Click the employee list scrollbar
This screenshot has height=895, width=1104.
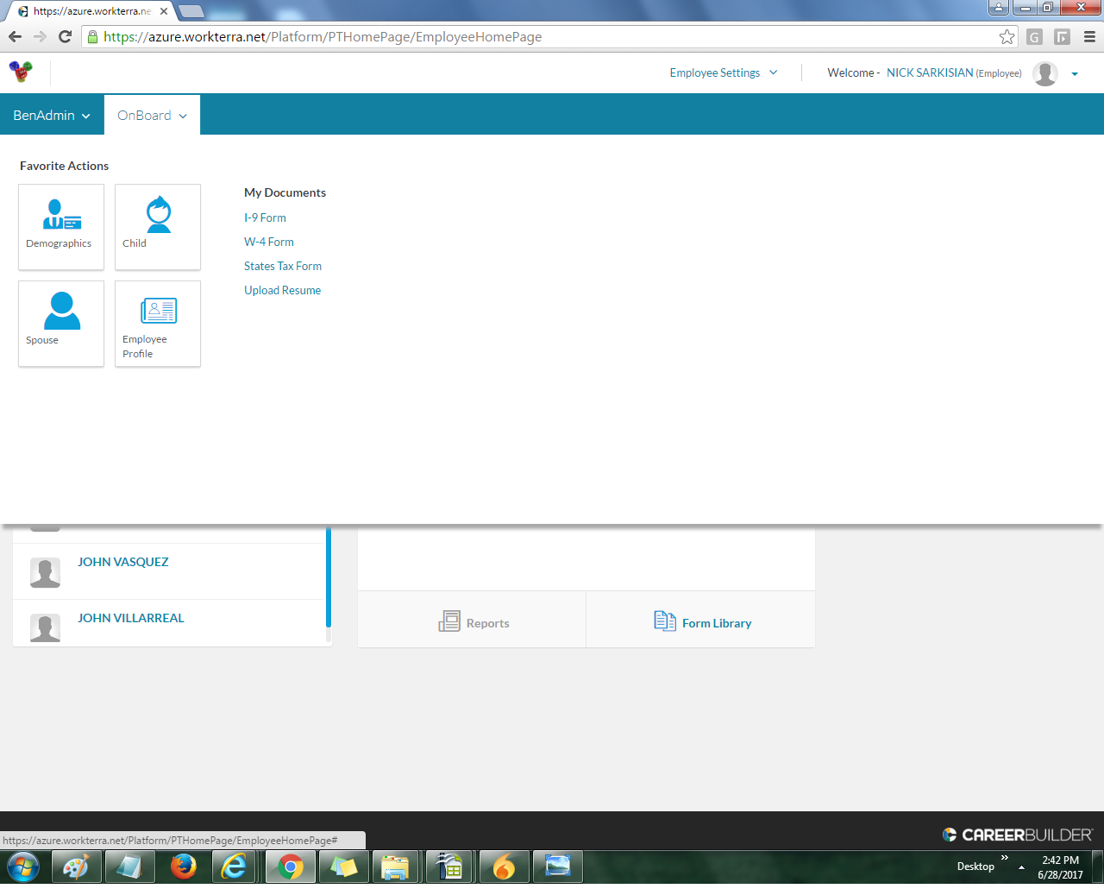tap(329, 577)
